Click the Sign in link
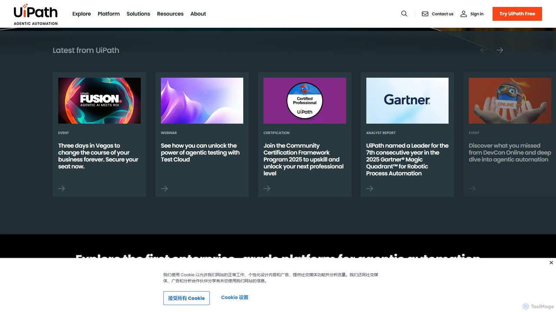 (477, 14)
